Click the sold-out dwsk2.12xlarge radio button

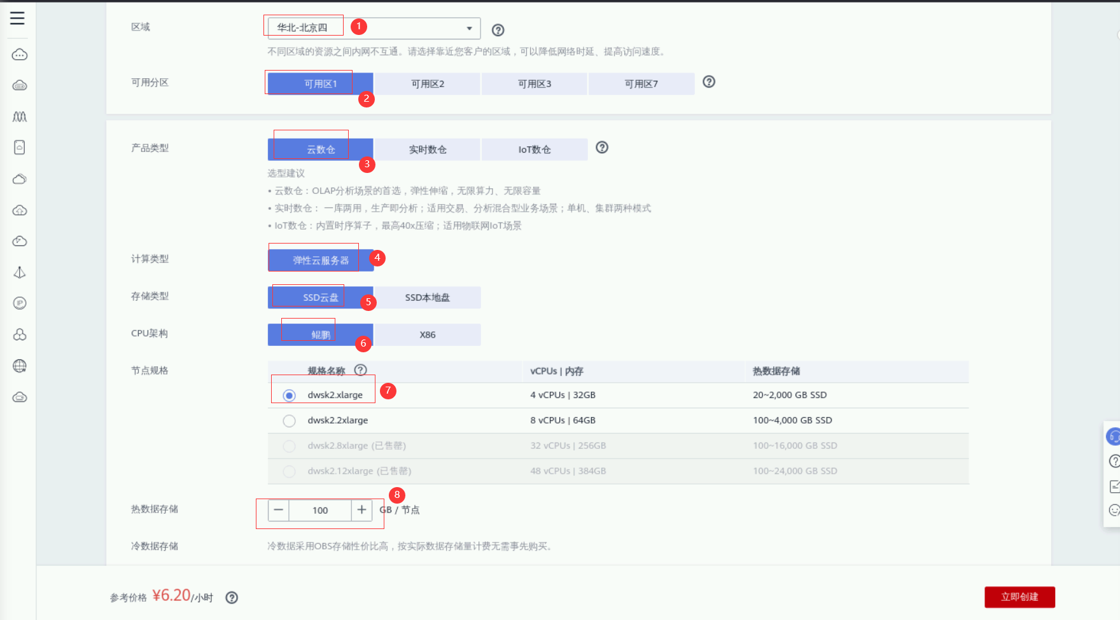pyautogui.click(x=290, y=472)
